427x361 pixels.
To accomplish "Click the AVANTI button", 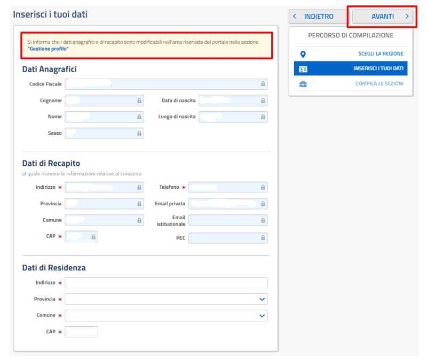I will pyautogui.click(x=382, y=17).
